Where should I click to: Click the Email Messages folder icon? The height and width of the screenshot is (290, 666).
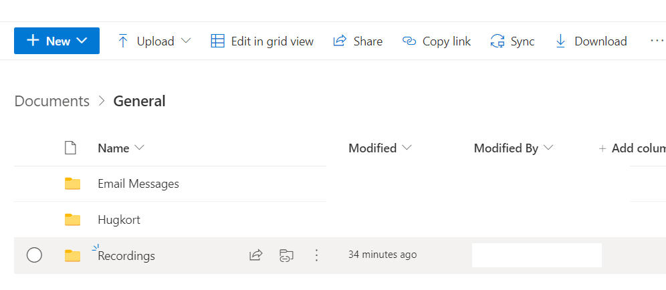tap(72, 184)
